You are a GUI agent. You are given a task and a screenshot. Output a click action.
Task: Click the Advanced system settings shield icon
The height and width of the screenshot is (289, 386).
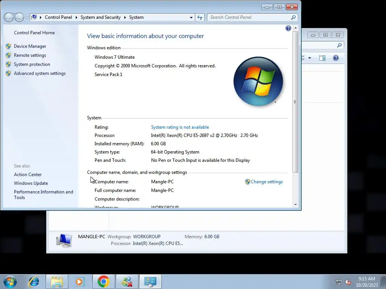(x=8, y=73)
